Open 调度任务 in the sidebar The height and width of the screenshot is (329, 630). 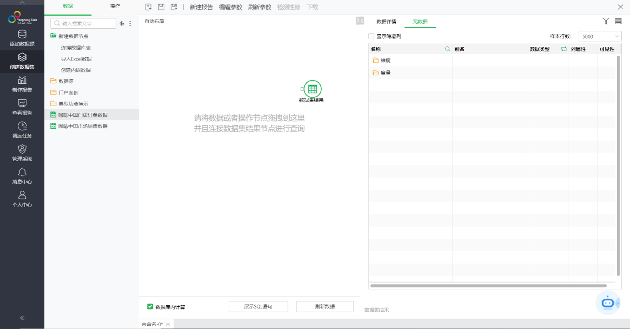pyautogui.click(x=22, y=130)
